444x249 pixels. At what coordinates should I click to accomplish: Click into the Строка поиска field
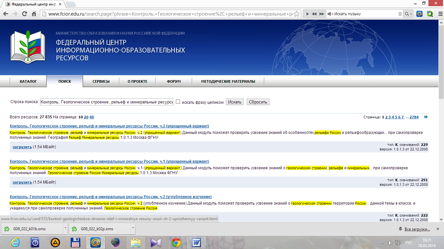106,102
